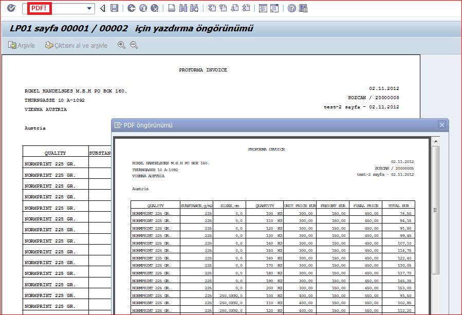Click SOZCAN / 20000005 in background print preview
462x315 pixels.
(x=373, y=98)
